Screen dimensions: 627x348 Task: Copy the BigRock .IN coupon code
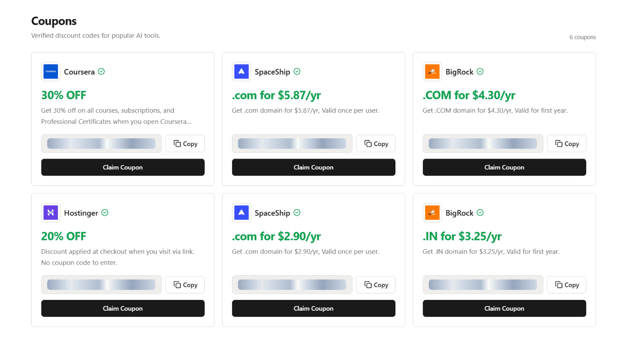pyautogui.click(x=567, y=285)
